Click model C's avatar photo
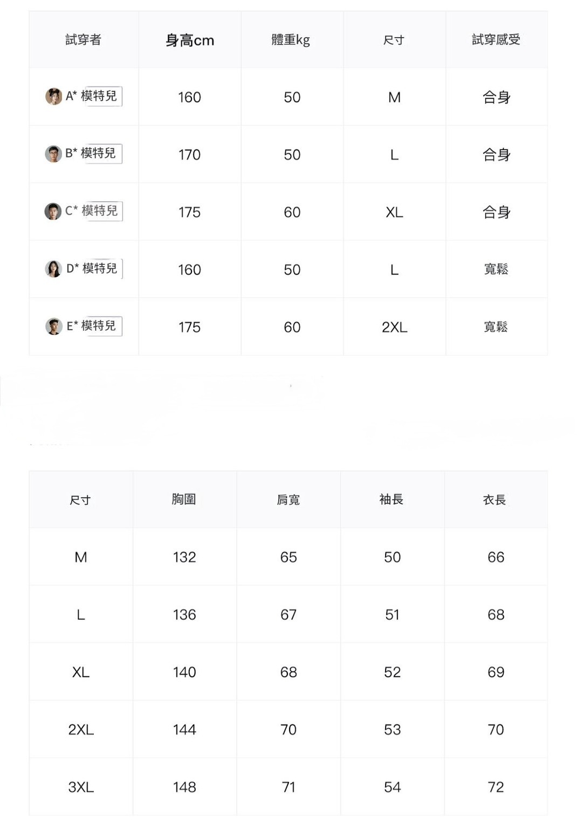The image size is (577, 825). 53,212
